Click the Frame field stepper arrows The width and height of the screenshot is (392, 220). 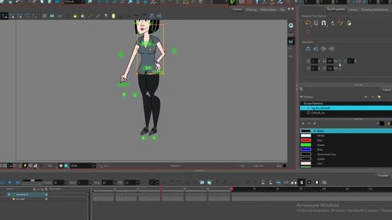66,183
